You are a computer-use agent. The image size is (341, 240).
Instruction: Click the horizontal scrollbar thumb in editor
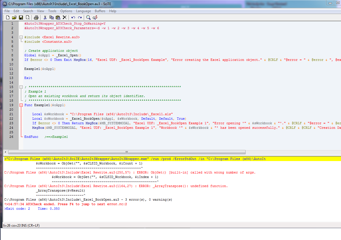point(126,152)
